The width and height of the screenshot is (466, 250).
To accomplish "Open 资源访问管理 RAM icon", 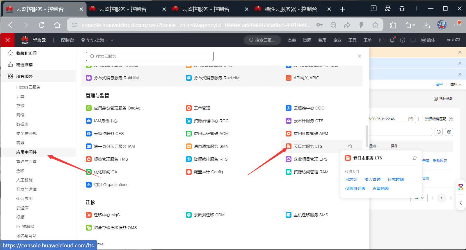I will tap(289, 172).
